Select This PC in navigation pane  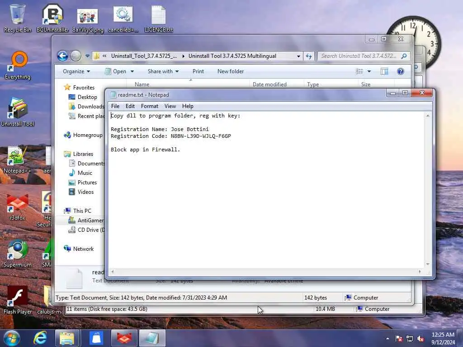[78, 211]
